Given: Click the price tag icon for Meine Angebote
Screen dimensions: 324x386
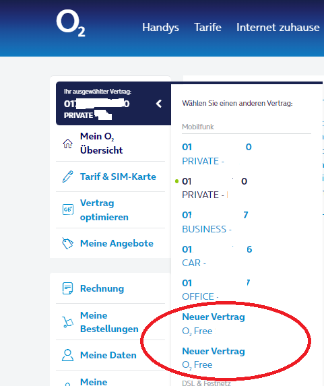Looking at the screenshot, I should coord(67,243).
